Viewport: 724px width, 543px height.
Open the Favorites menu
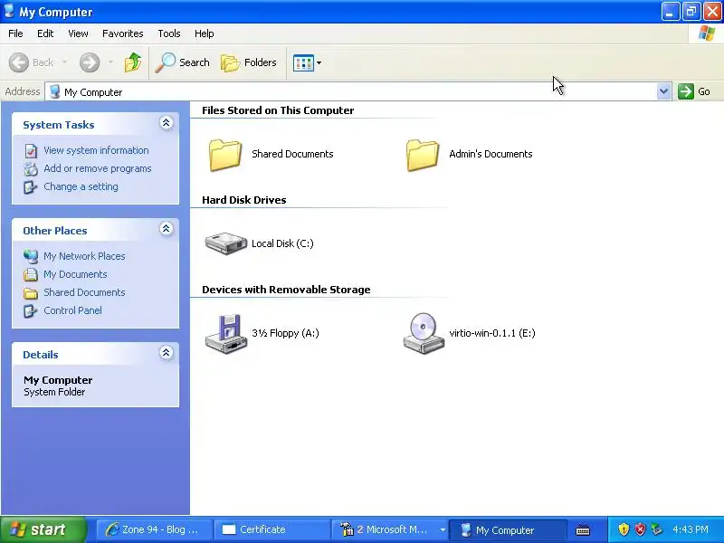pos(123,33)
